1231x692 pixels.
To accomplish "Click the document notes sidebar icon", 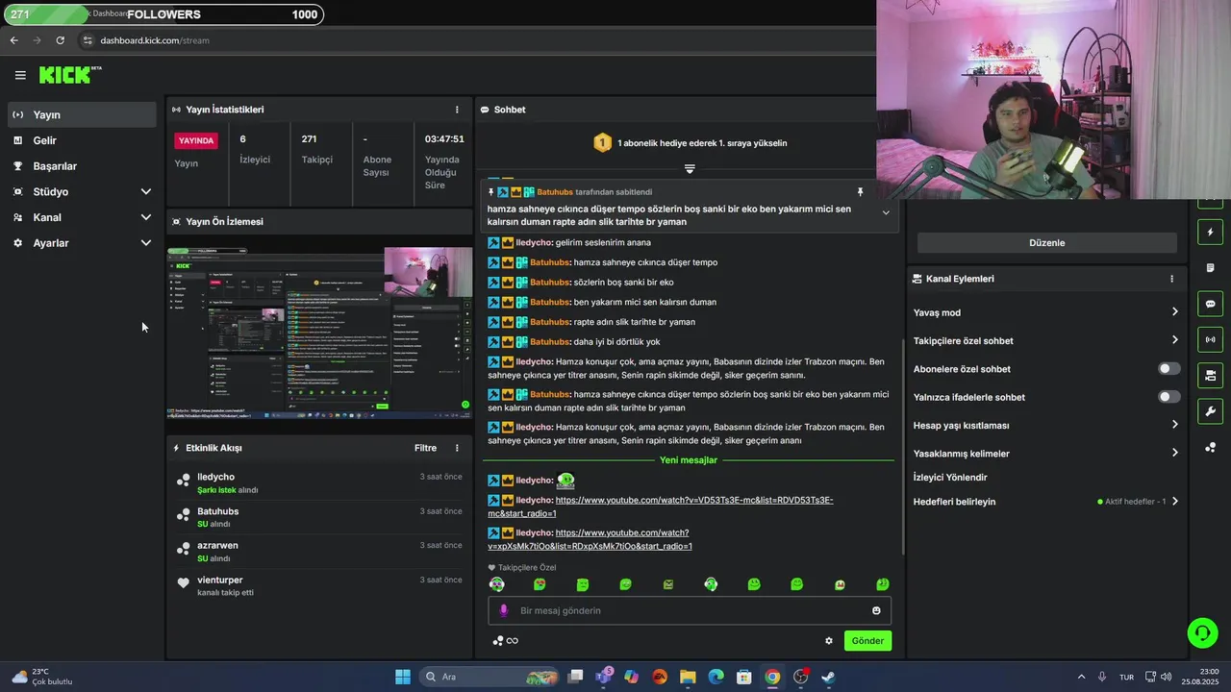I will (1210, 267).
